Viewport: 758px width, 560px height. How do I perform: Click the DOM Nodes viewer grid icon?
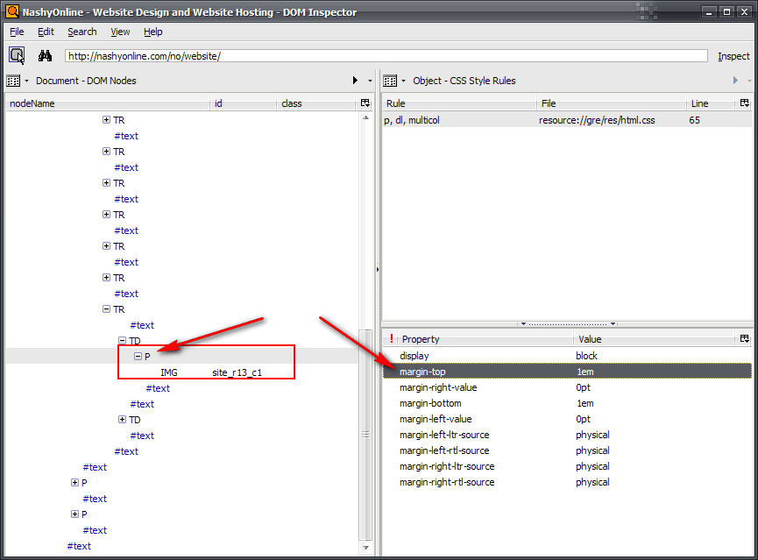(x=12, y=80)
